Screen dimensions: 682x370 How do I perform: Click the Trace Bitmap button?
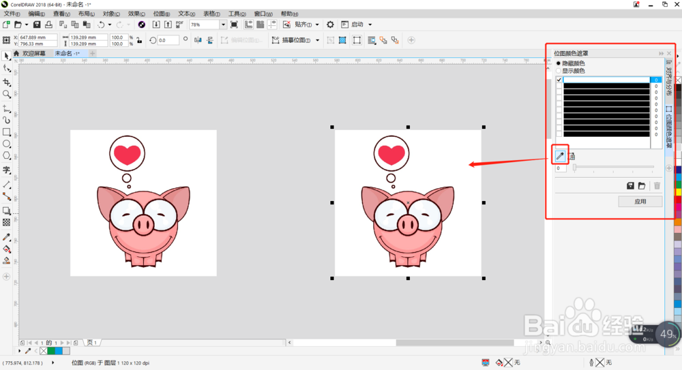point(291,40)
